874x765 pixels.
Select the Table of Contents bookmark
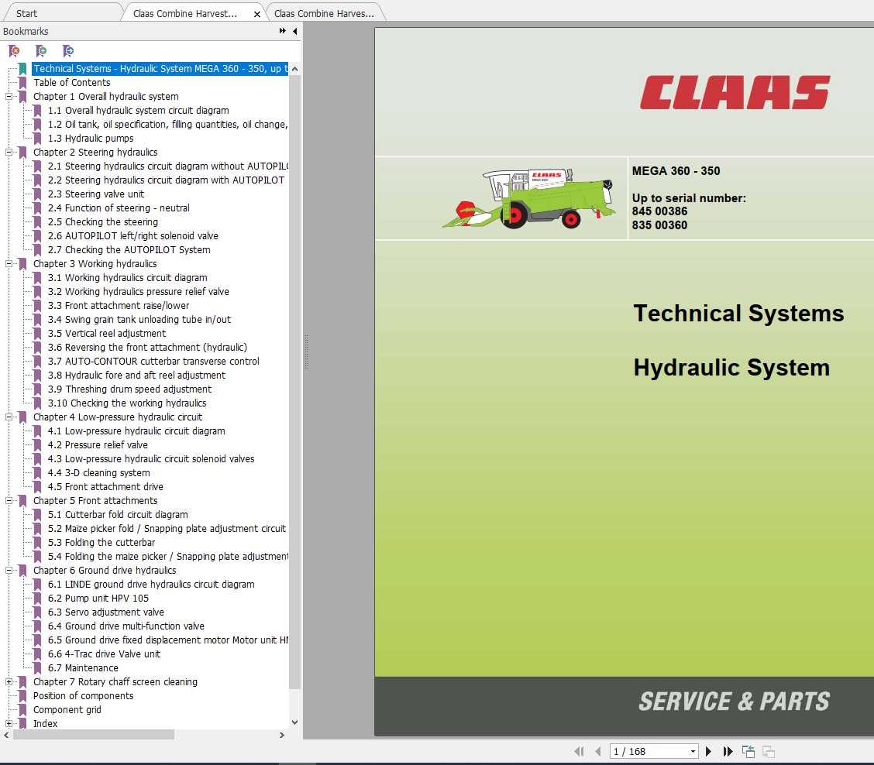[x=72, y=82]
